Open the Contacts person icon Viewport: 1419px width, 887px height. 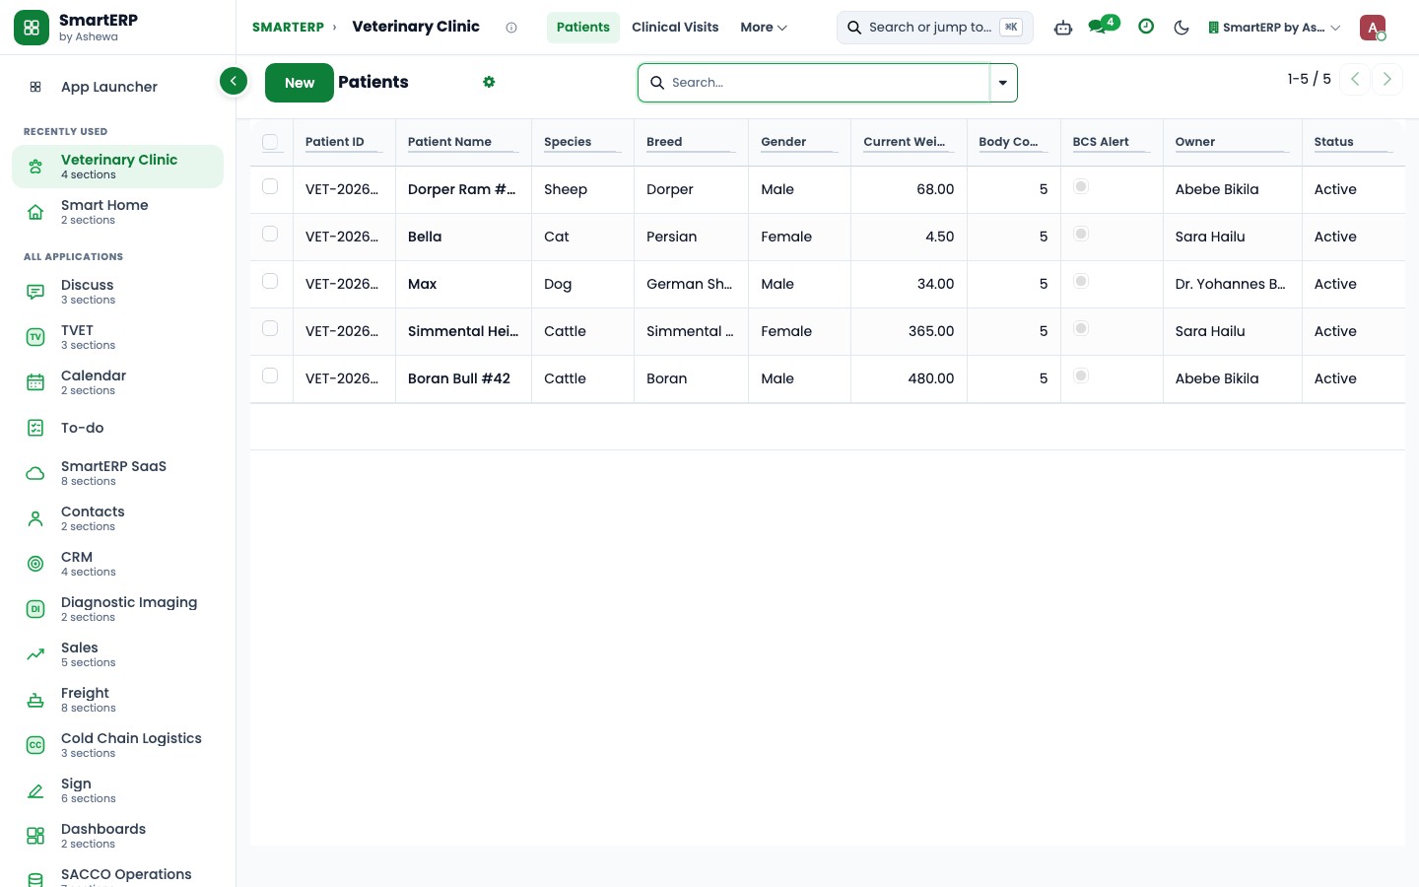click(x=35, y=518)
